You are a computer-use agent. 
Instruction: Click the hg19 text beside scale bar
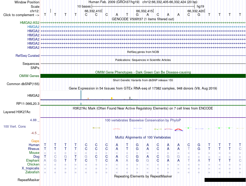[x=200, y=6]
